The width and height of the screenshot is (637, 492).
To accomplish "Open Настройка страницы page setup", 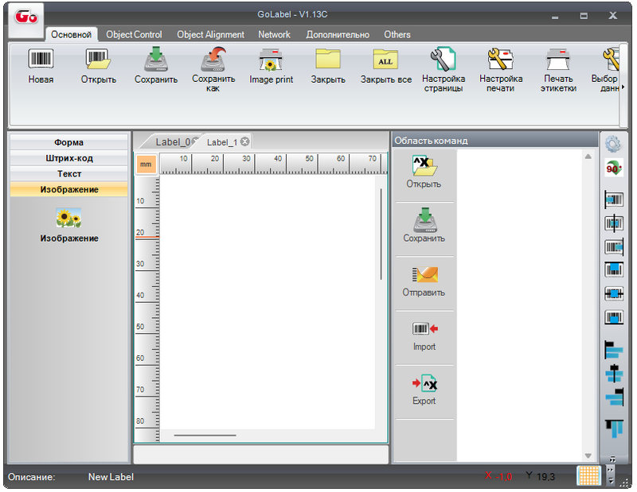I will (x=443, y=60).
